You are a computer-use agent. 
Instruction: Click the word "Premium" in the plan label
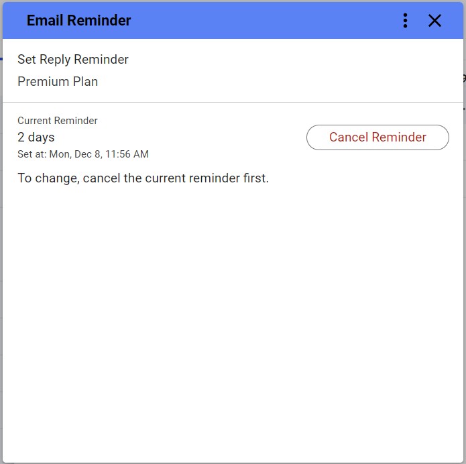(x=40, y=82)
